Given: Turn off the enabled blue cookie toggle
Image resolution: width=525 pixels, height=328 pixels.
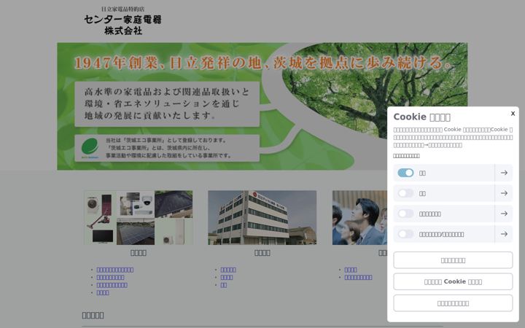Looking at the screenshot, I should coord(405,173).
